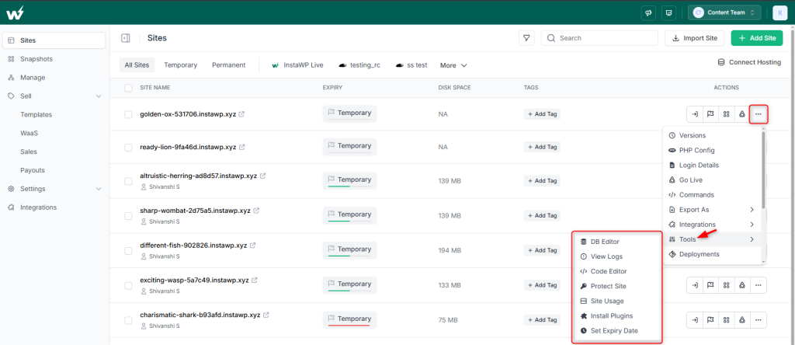
Task: Add Tag to golden-ox-531706 site
Action: point(542,114)
